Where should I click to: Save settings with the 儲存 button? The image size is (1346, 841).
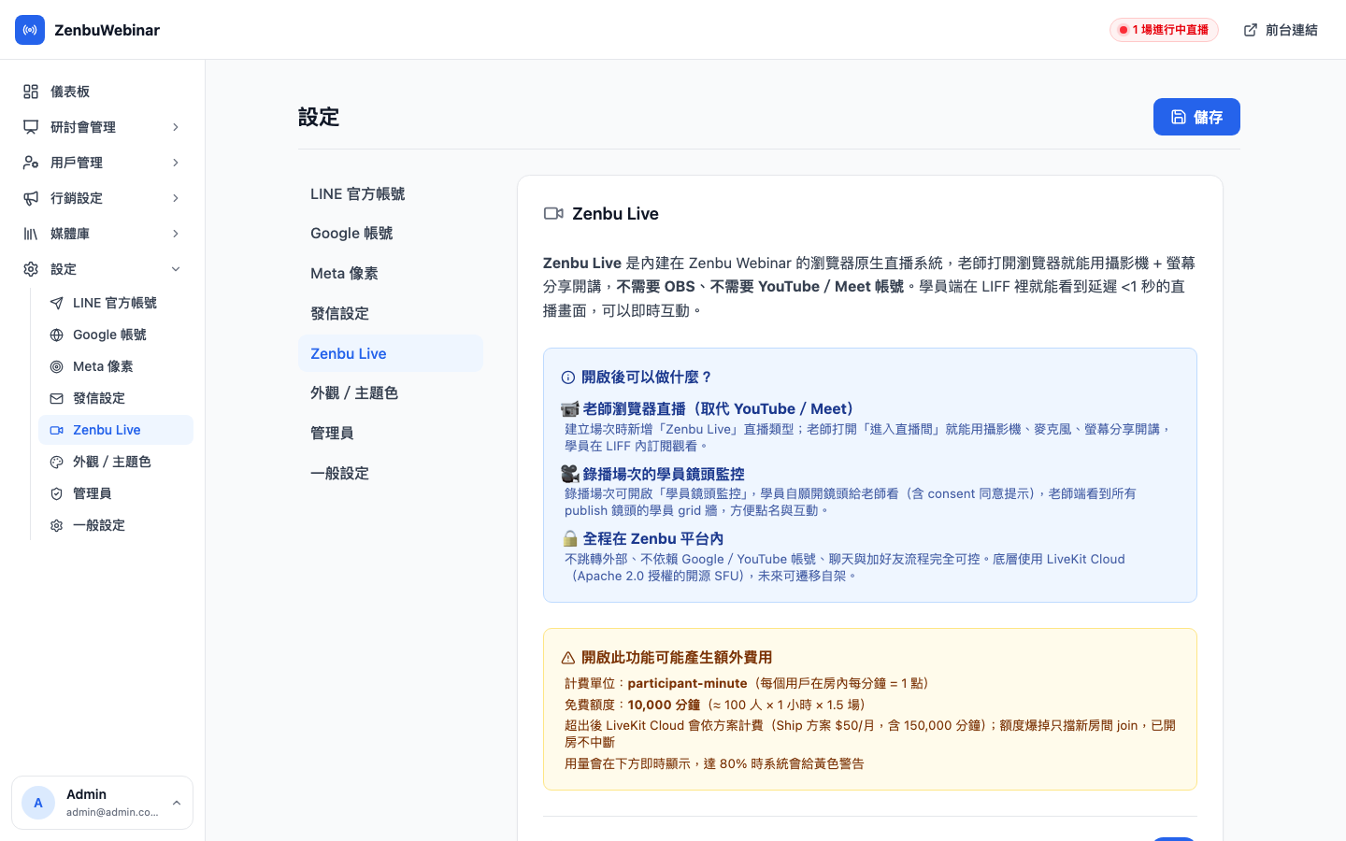[x=1196, y=117]
